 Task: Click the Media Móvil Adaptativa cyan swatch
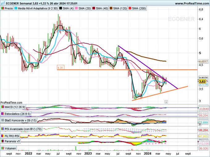[16, 8]
